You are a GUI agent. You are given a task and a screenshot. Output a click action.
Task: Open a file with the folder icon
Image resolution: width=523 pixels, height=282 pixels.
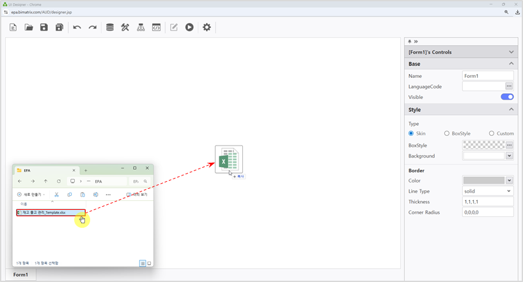pyautogui.click(x=29, y=27)
